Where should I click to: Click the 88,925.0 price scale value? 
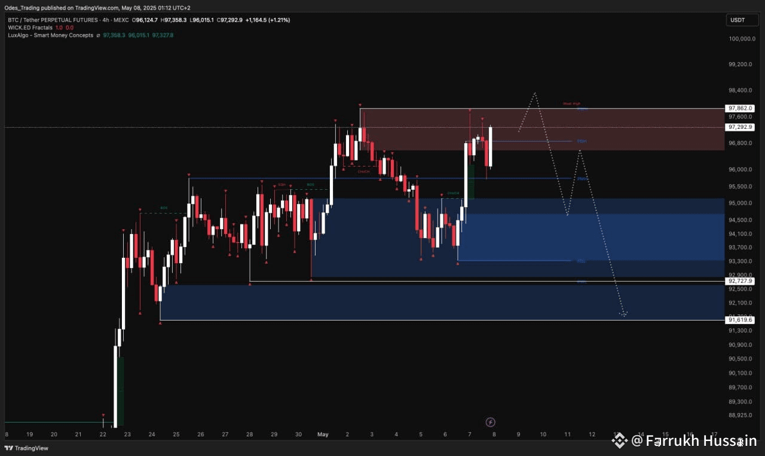click(740, 415)
